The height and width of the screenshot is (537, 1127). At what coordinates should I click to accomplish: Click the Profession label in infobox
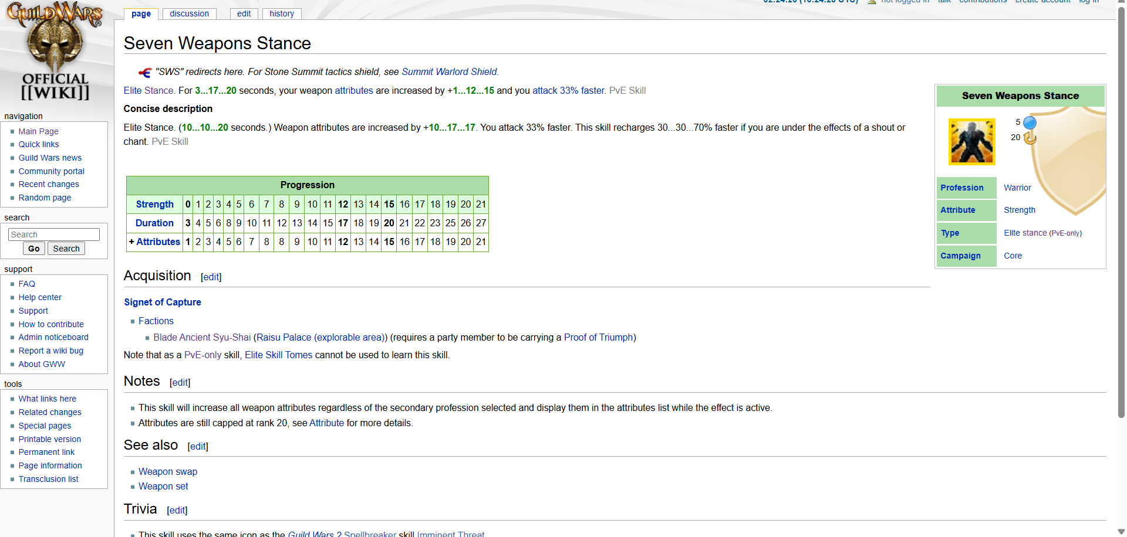tap(962, 188)
